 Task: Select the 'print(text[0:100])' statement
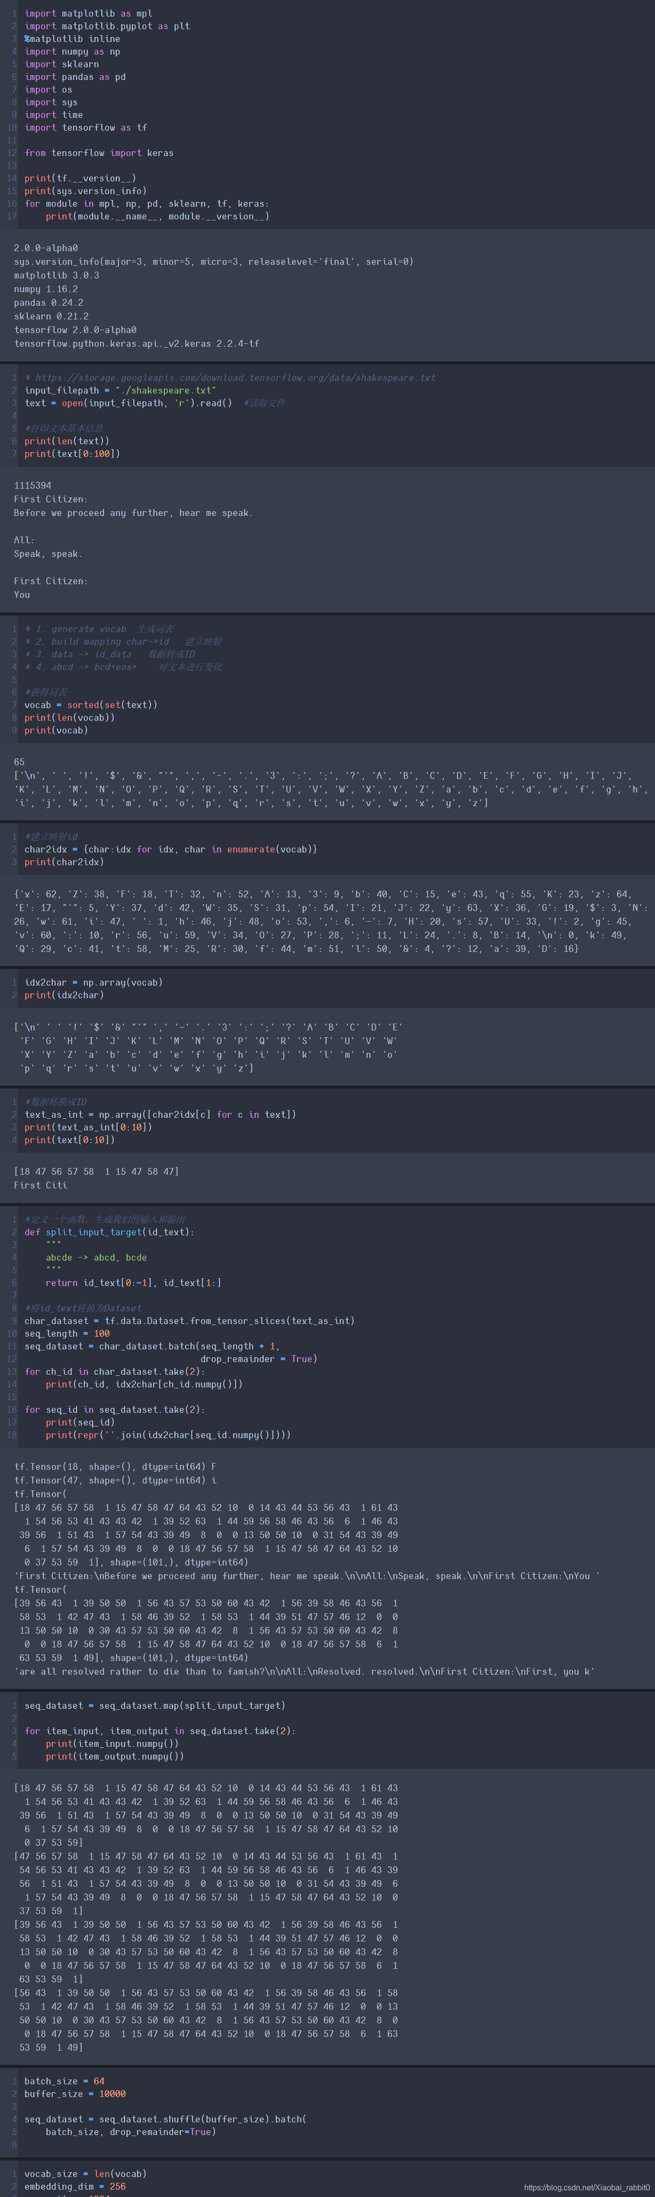(x=73, y=454)
